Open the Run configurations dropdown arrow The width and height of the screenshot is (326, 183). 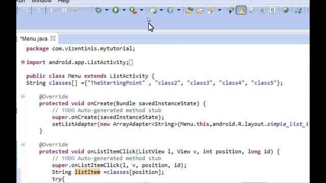point(124,10)
